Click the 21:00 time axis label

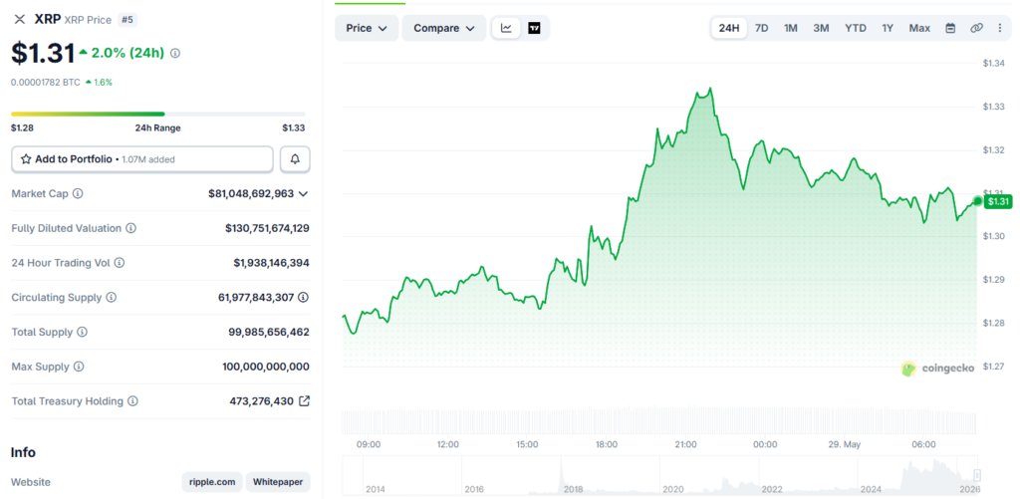[x=685, y=445]
